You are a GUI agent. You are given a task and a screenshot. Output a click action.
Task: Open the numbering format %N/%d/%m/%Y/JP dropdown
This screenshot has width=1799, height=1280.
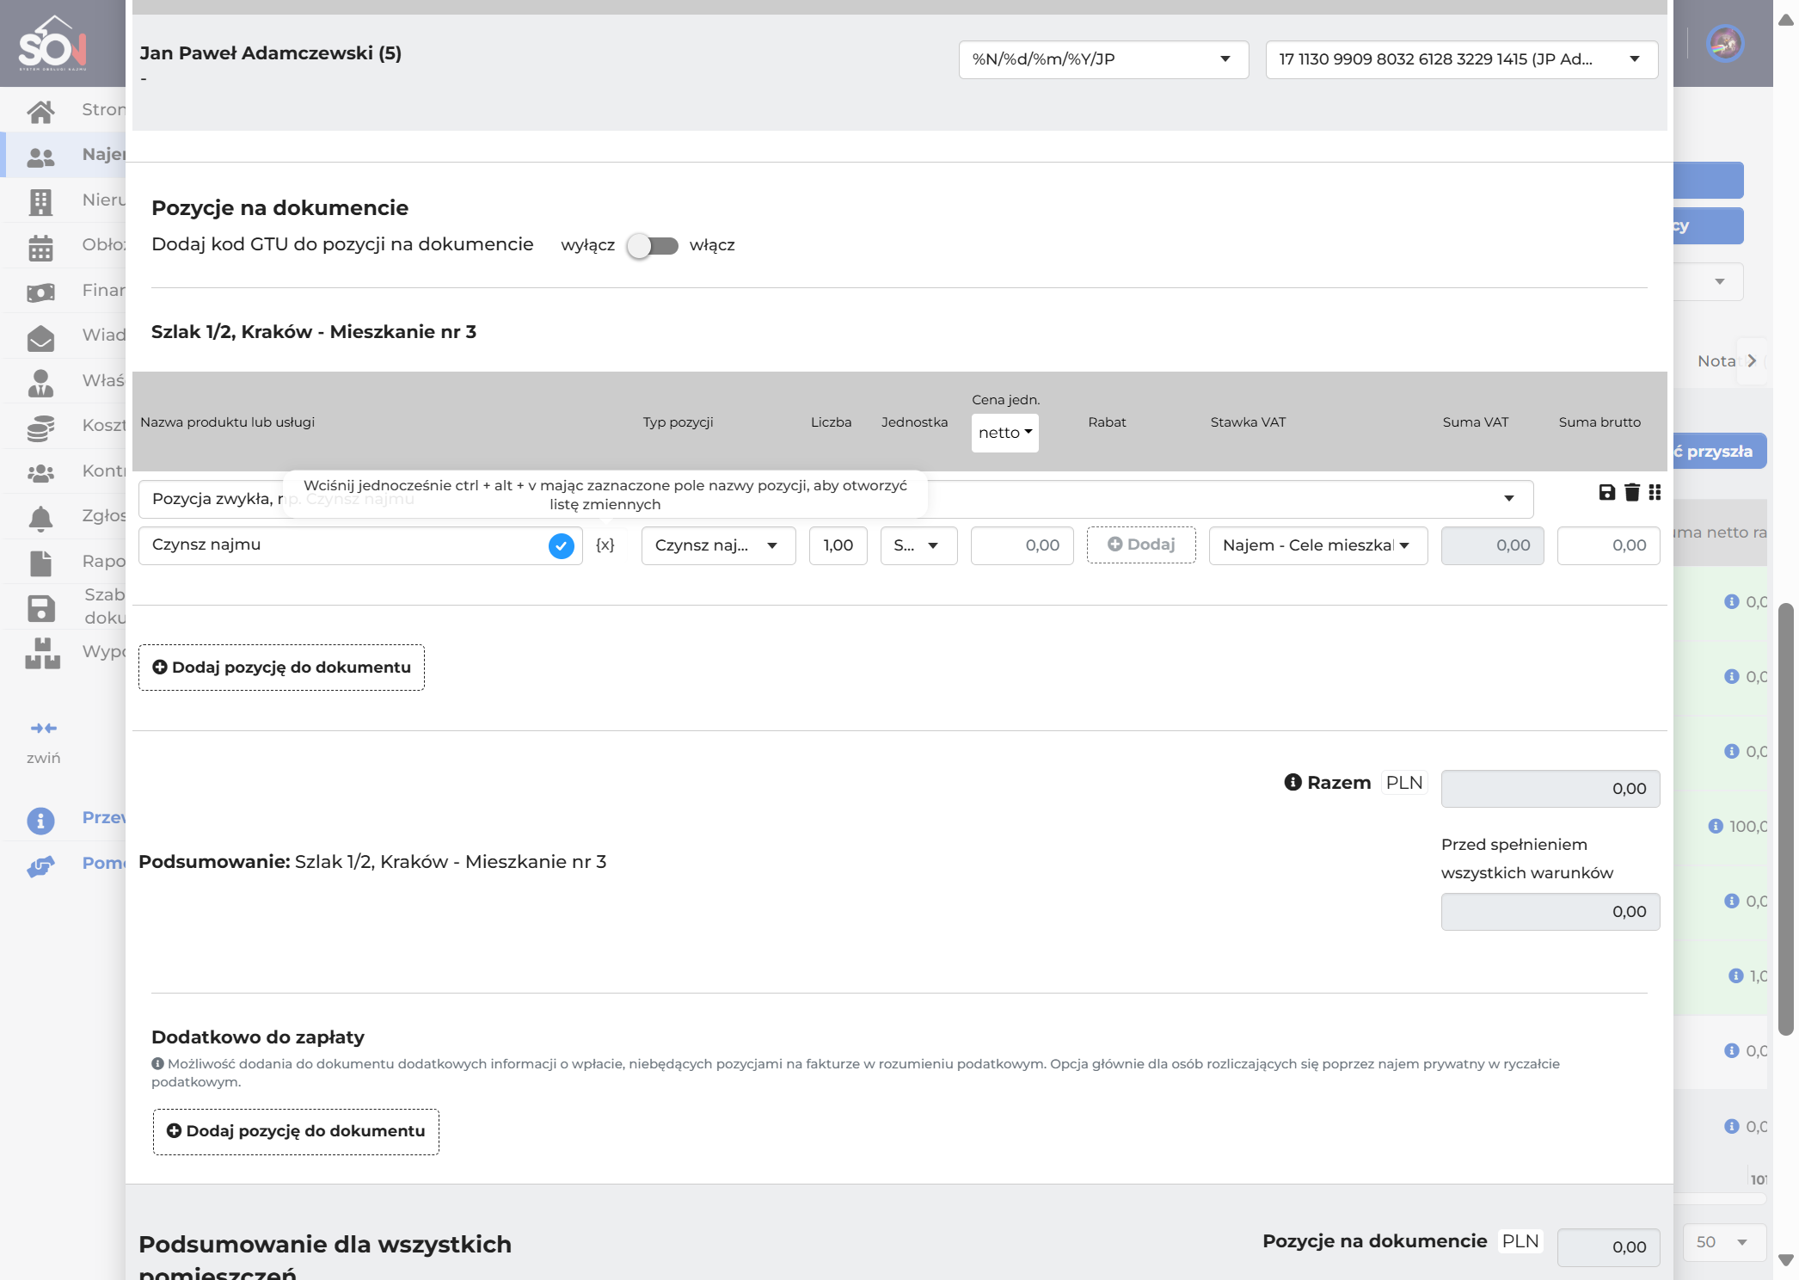(x=1103, y=59)
